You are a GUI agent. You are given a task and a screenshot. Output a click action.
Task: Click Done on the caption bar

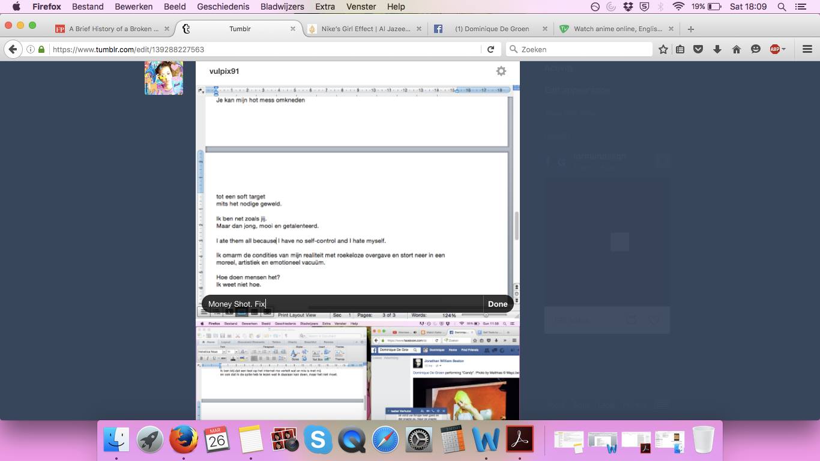(x=498, y=304)
